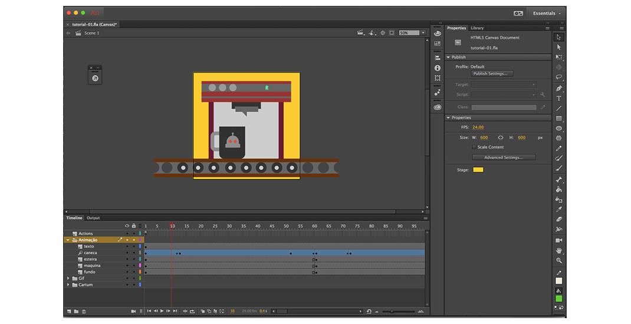Collapse the Animação folder arrow
The width and height of the screenshot is (631, 324).
click(68, 240)
